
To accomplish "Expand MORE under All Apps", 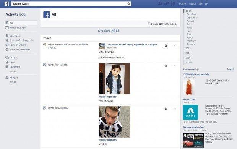I will point(13,82).
